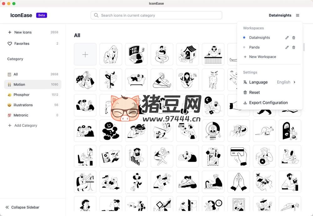Image resolution: width=313 pixels, height=216 pixels.
Task: Click the trash icon next to Reset
Action: click(x=246, y=92)
